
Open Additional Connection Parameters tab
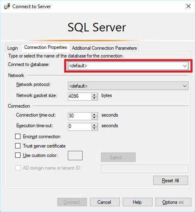tap(104, 48)
